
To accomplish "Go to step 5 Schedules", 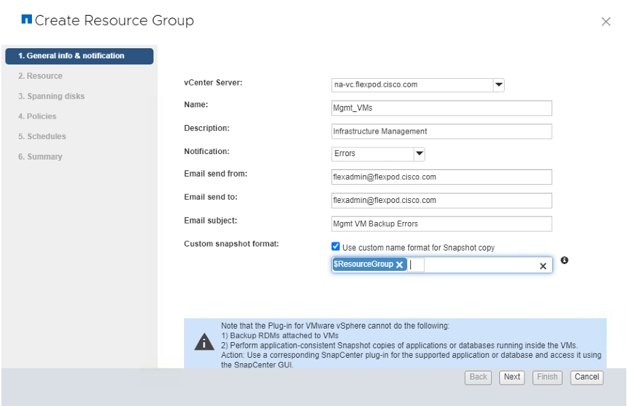I will point(42,136).
